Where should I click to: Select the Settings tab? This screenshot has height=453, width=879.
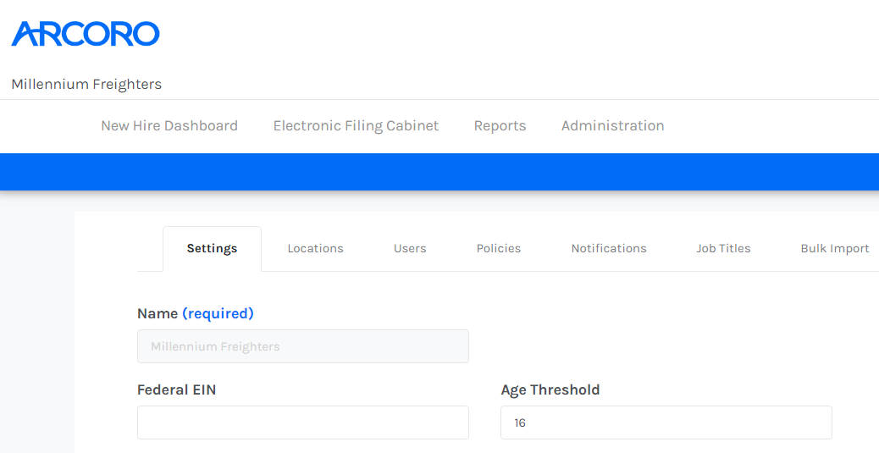tap(212, 249)
